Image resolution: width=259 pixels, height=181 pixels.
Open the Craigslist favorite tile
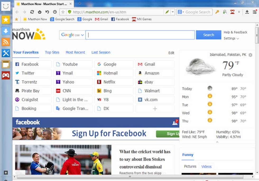(32, 100)
